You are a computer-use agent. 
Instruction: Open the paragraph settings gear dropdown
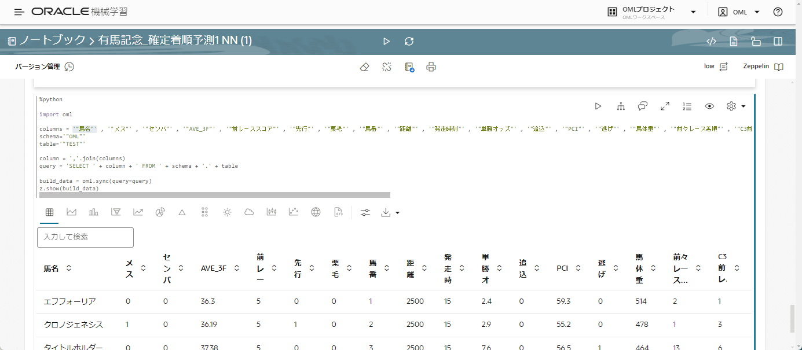(x=735, y=106)
